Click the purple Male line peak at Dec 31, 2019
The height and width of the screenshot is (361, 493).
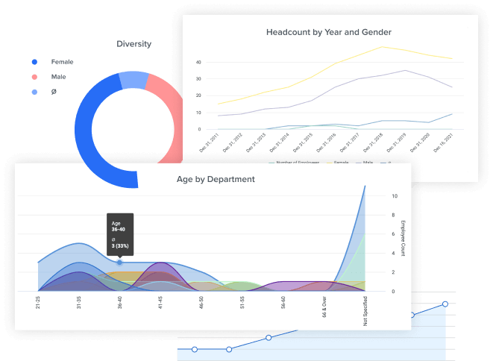405,71
